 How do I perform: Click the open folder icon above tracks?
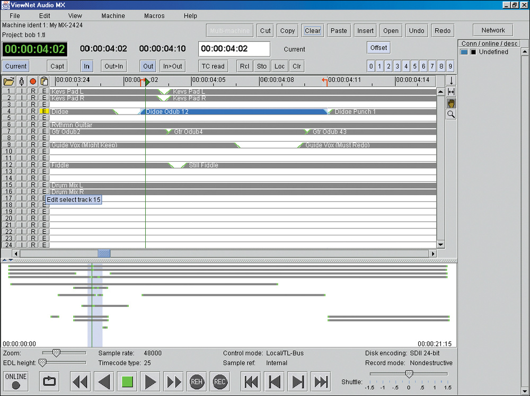(x=8, y=82)
